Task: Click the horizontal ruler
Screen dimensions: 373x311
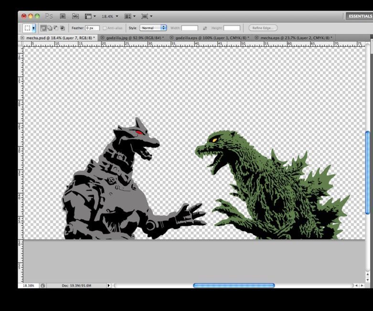Action: pos(194,44)
